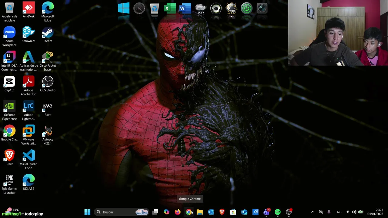The image size is (388, 218).
Task: Launch Word from the top dock
Action: click(x=185, y=8)
